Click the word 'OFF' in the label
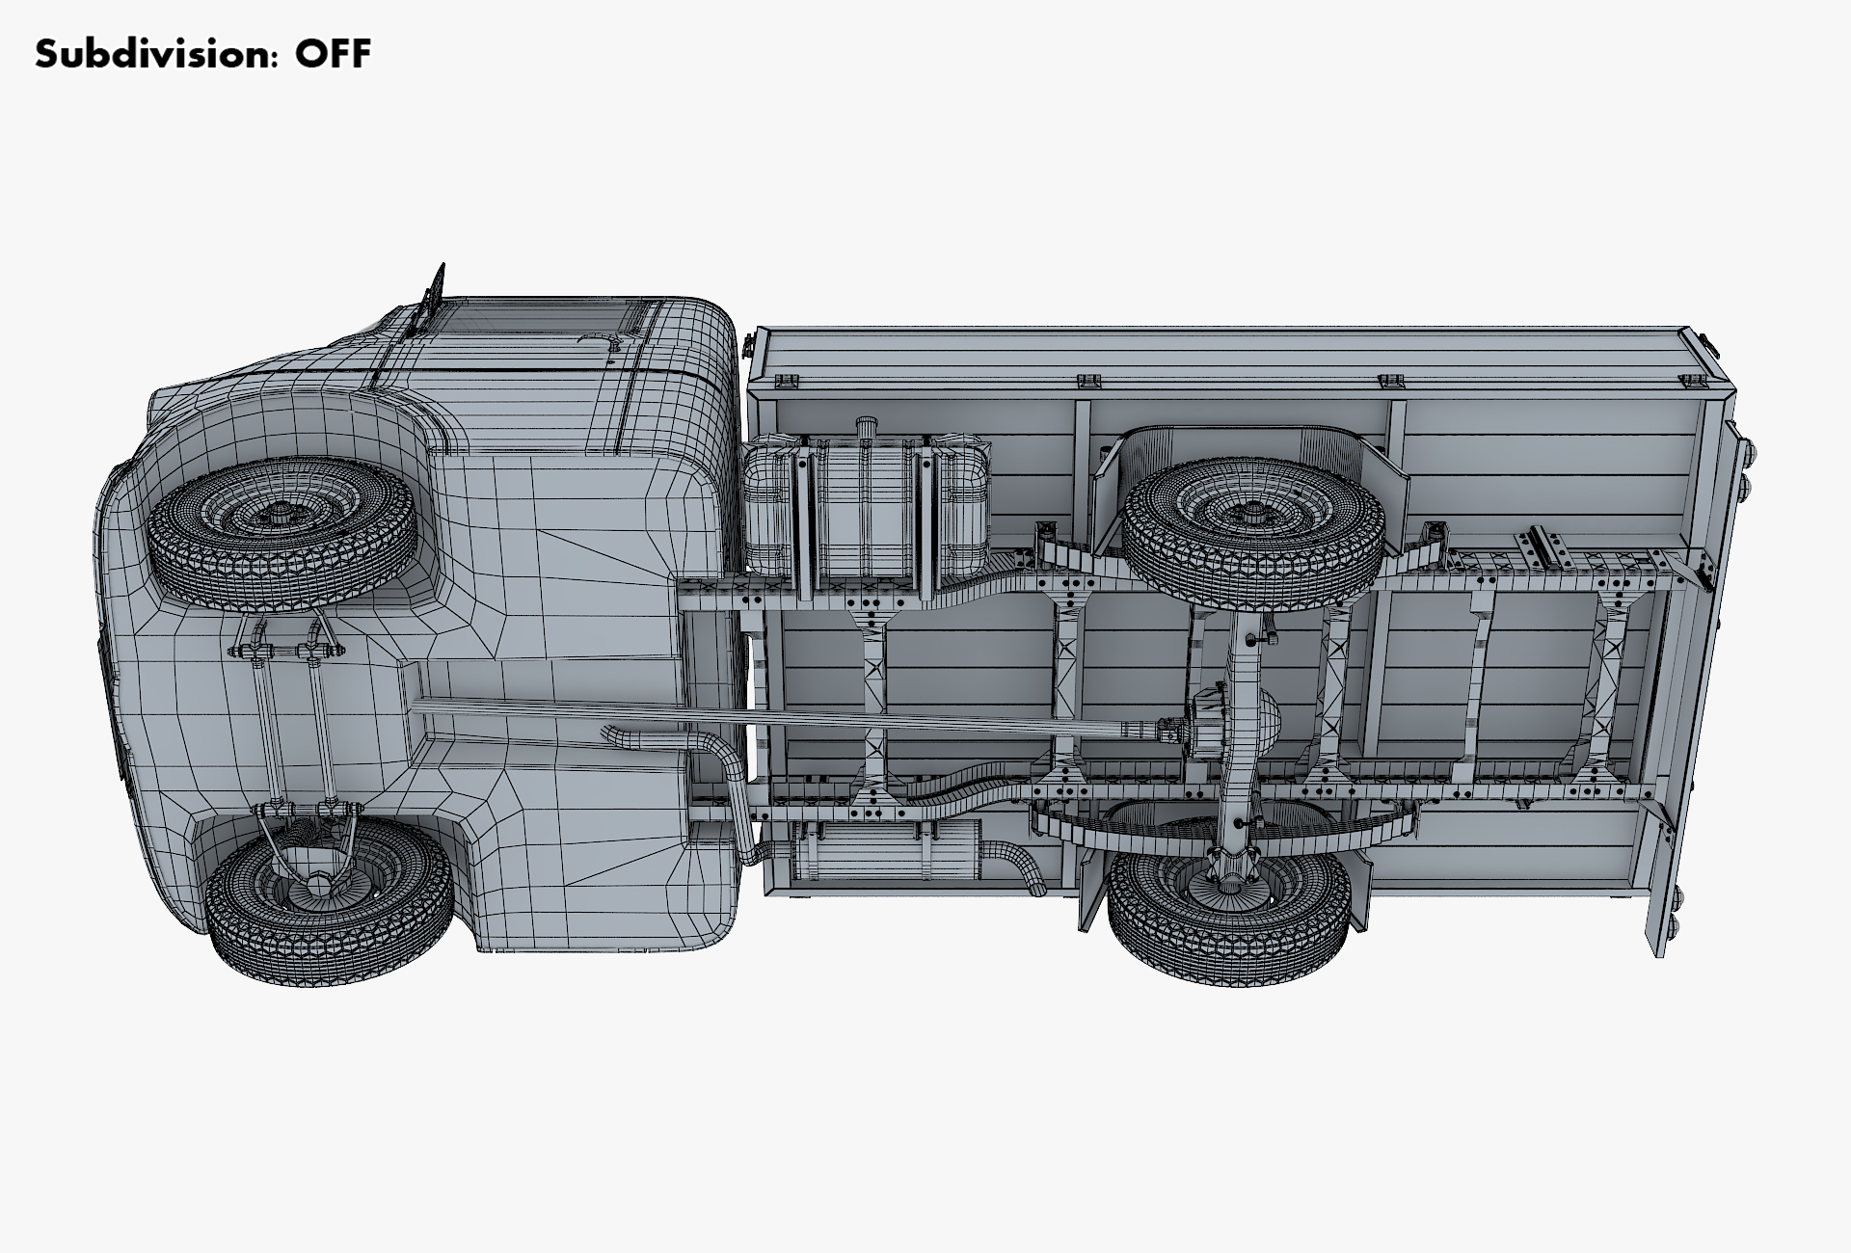This screenshot has width=1851, height=1253. click(333, 54)
